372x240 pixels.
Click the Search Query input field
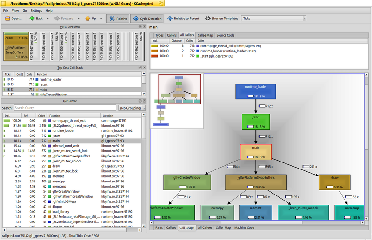point(65,108)
